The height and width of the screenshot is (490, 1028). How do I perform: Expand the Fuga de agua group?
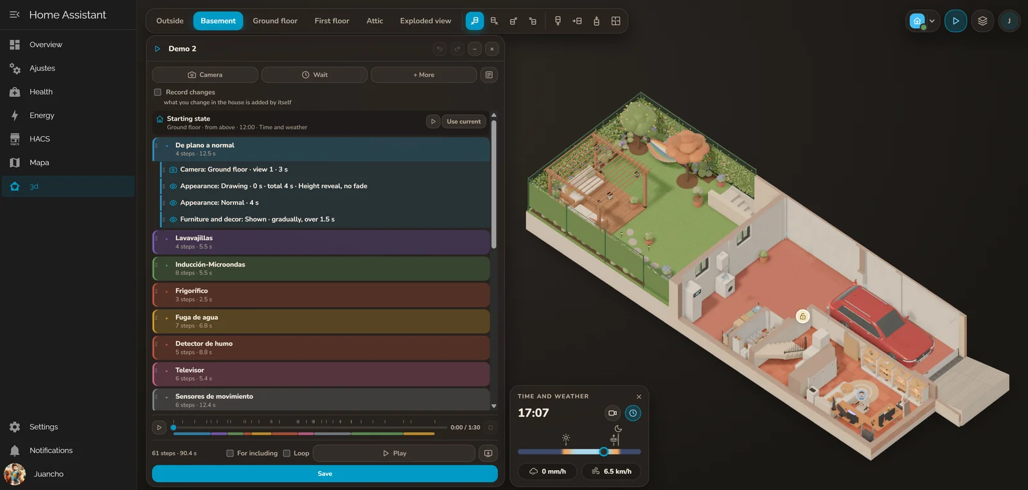pyautogui.click(x=167, y=317)
